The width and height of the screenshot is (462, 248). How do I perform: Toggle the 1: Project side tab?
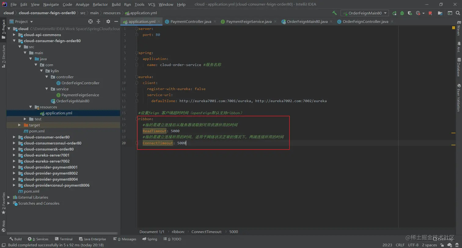tap(4, 29)
